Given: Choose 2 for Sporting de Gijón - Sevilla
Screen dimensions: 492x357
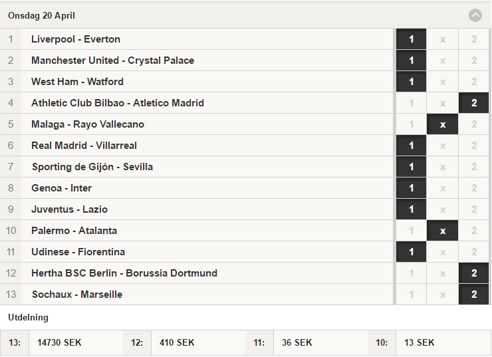Looking at the screenshot, I should [x=474, y=167].
